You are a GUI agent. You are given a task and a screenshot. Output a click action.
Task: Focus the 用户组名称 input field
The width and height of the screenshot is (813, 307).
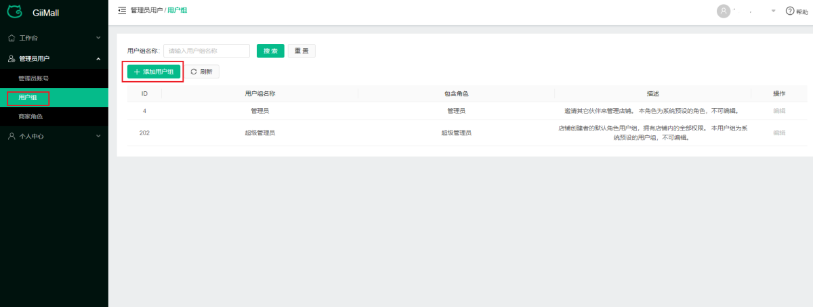point(207,51)
